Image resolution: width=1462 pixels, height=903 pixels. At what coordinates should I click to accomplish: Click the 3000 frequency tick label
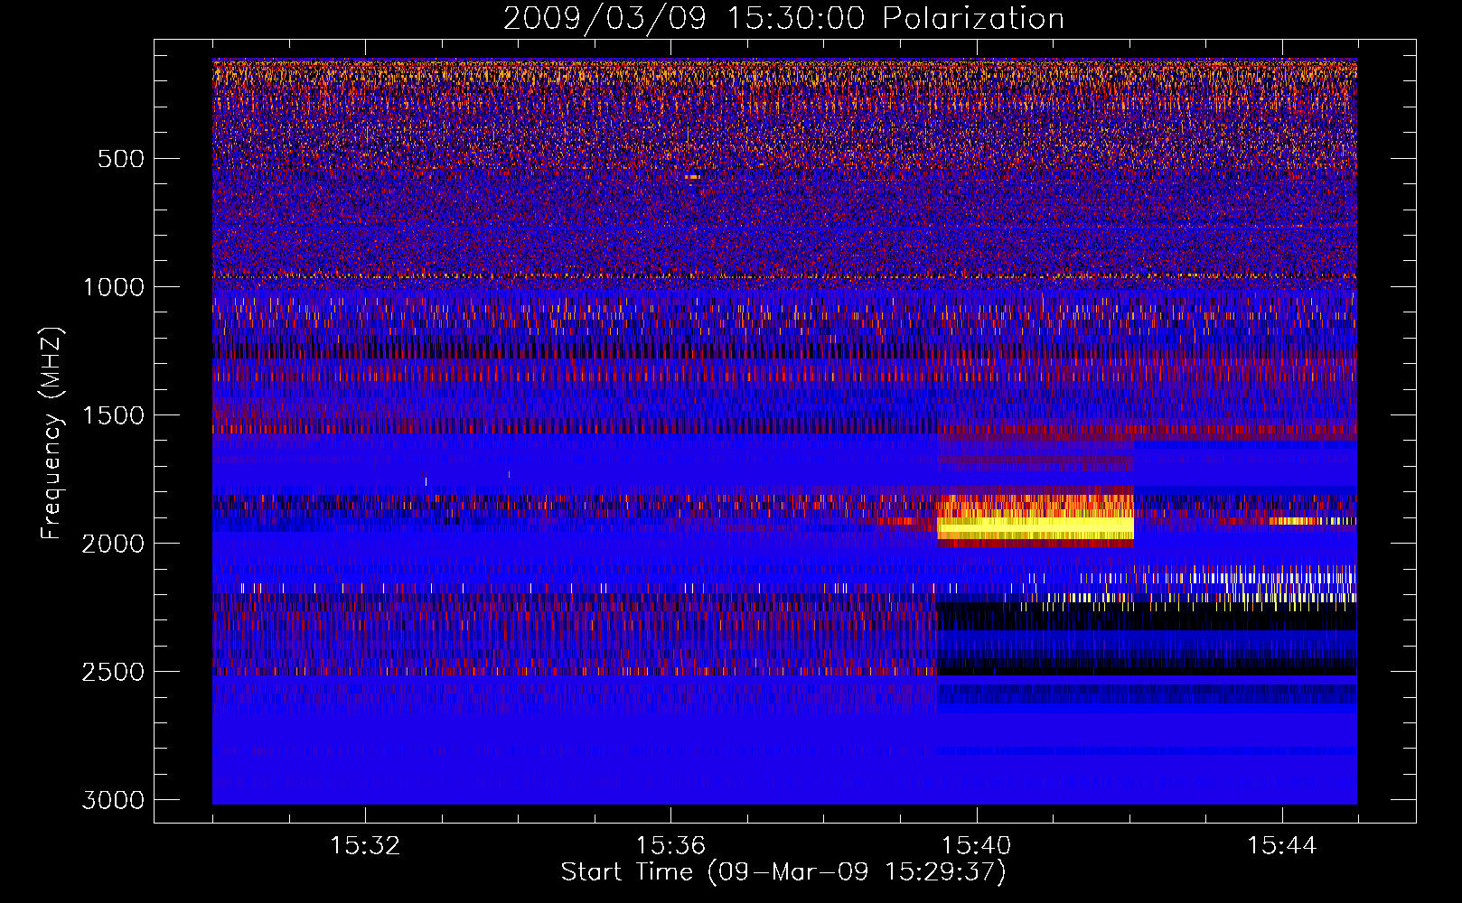113,800
